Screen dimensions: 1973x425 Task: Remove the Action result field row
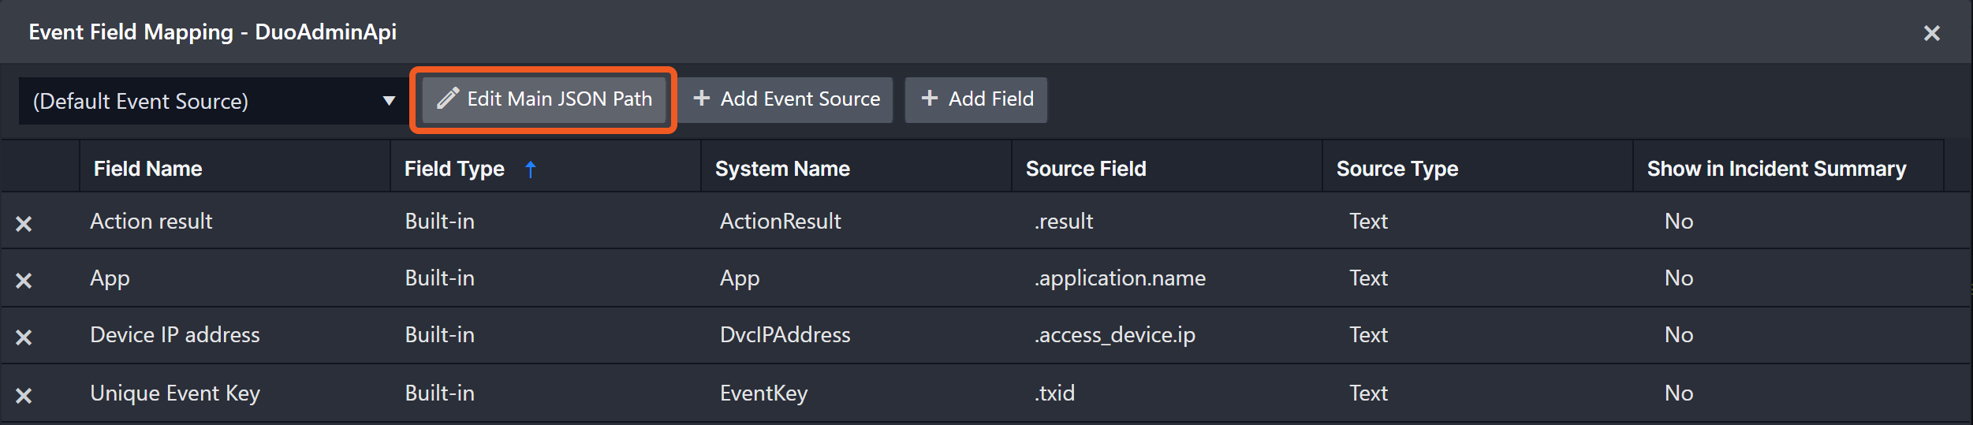24,224
